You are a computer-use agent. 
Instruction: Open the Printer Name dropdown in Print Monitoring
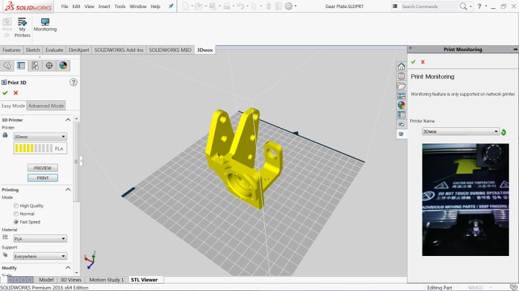coord(460,132)
